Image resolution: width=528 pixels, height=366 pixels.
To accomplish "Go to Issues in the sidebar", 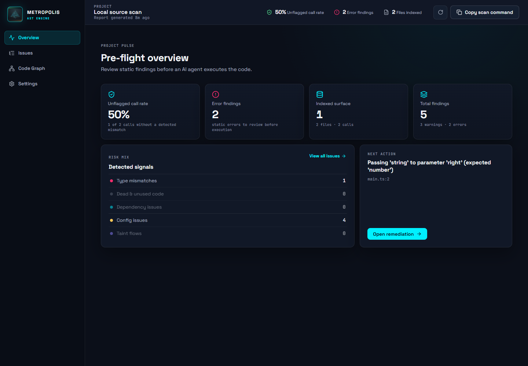I will [42, 53].
